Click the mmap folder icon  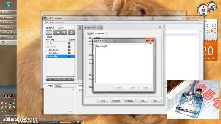click(x=48, y=47)
